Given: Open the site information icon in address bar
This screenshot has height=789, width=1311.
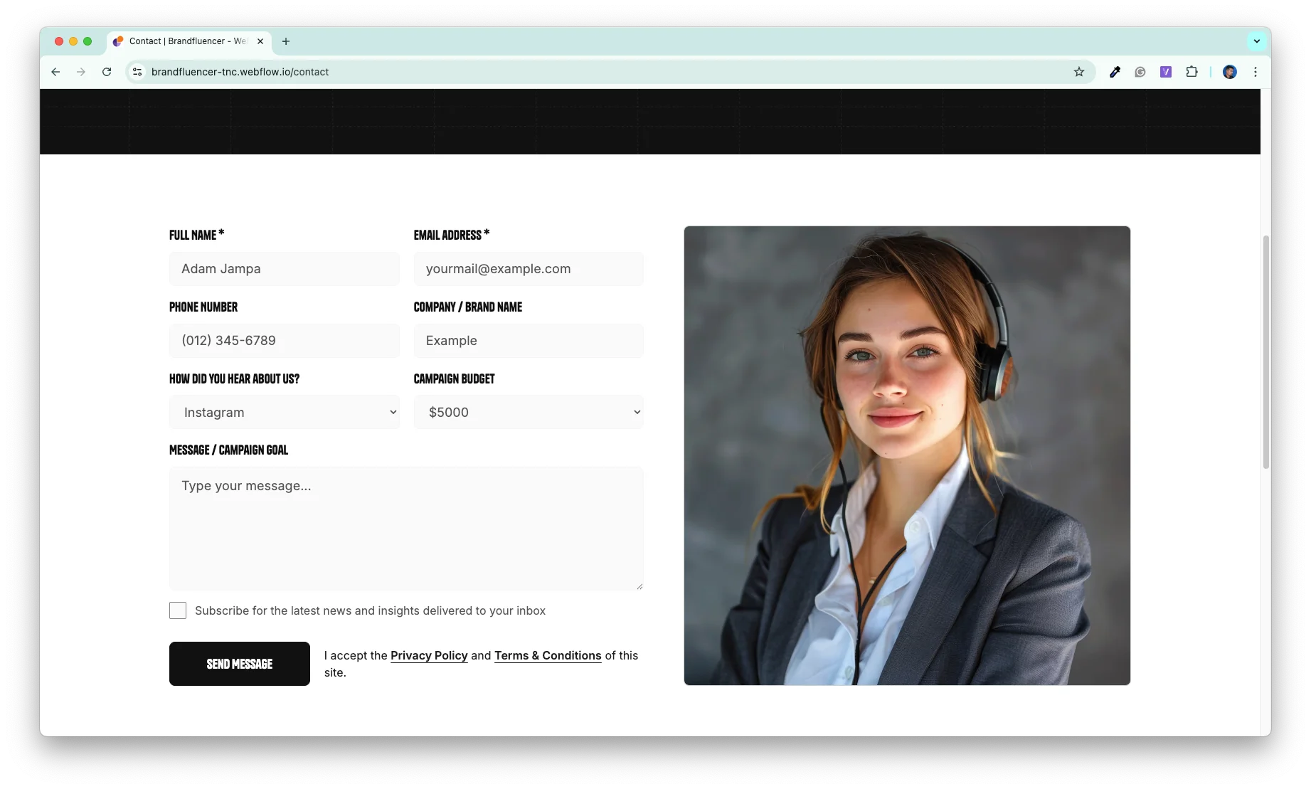Looking at the screenshot, I should (137, 72).
